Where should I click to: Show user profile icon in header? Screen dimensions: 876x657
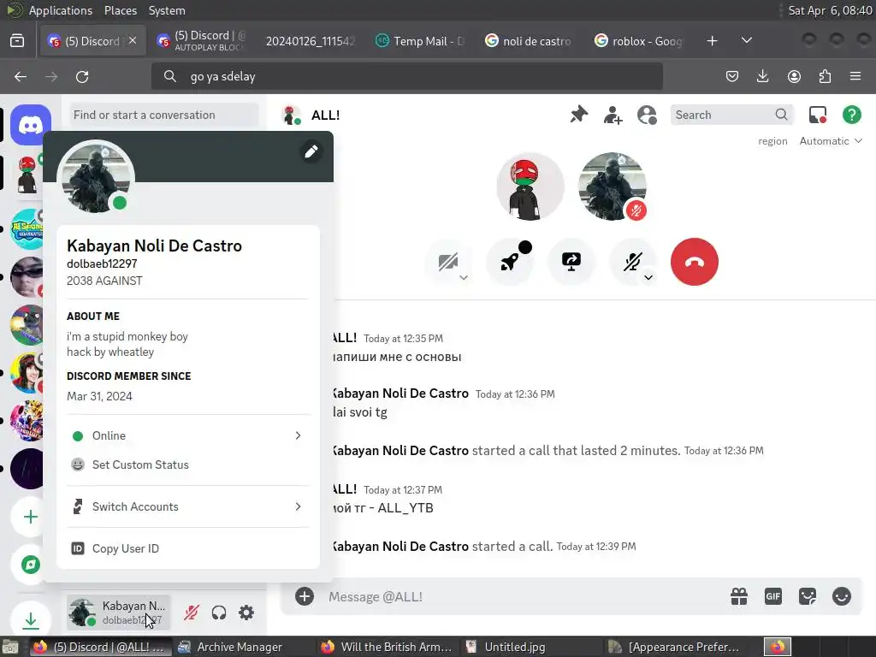[x=647, y=115]
